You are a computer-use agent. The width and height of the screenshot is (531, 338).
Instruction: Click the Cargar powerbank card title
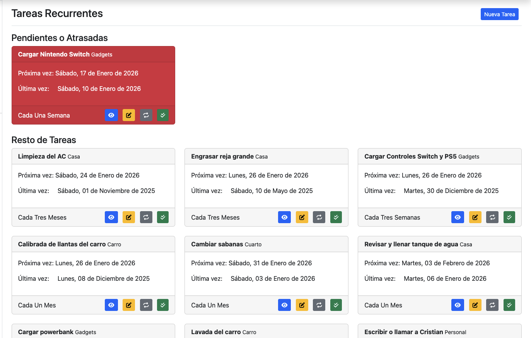pos(46,332)
